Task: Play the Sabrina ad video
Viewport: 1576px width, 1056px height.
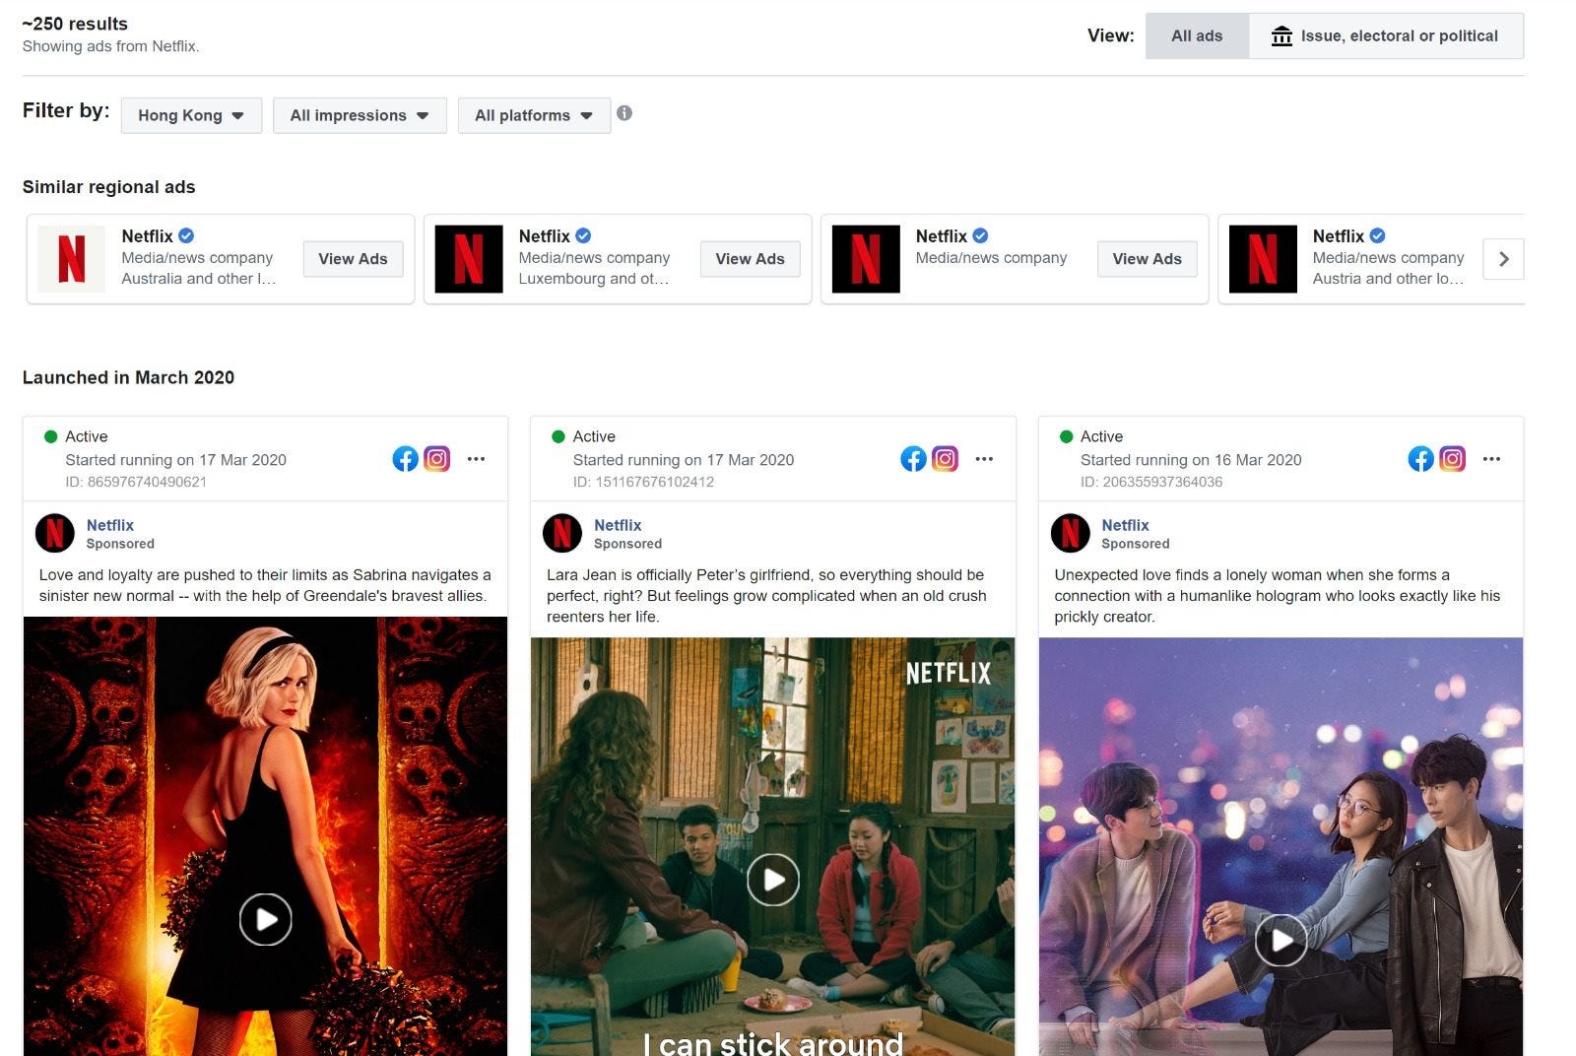Action: click(266, 919)
